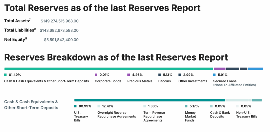Click the long green reserves bar segment
The height and width of the screenshot is (132, 270).
[109, 69]
